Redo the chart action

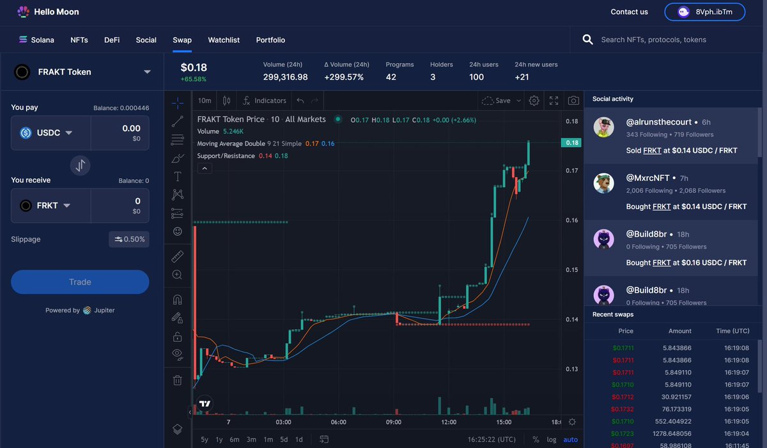[314, 100]
